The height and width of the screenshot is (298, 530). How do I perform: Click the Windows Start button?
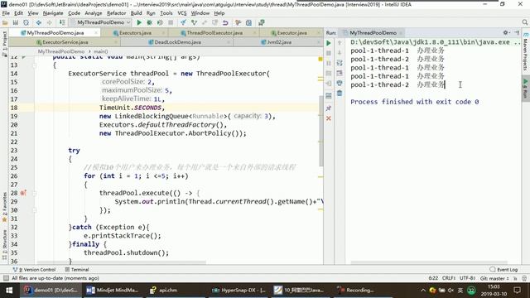9,291
